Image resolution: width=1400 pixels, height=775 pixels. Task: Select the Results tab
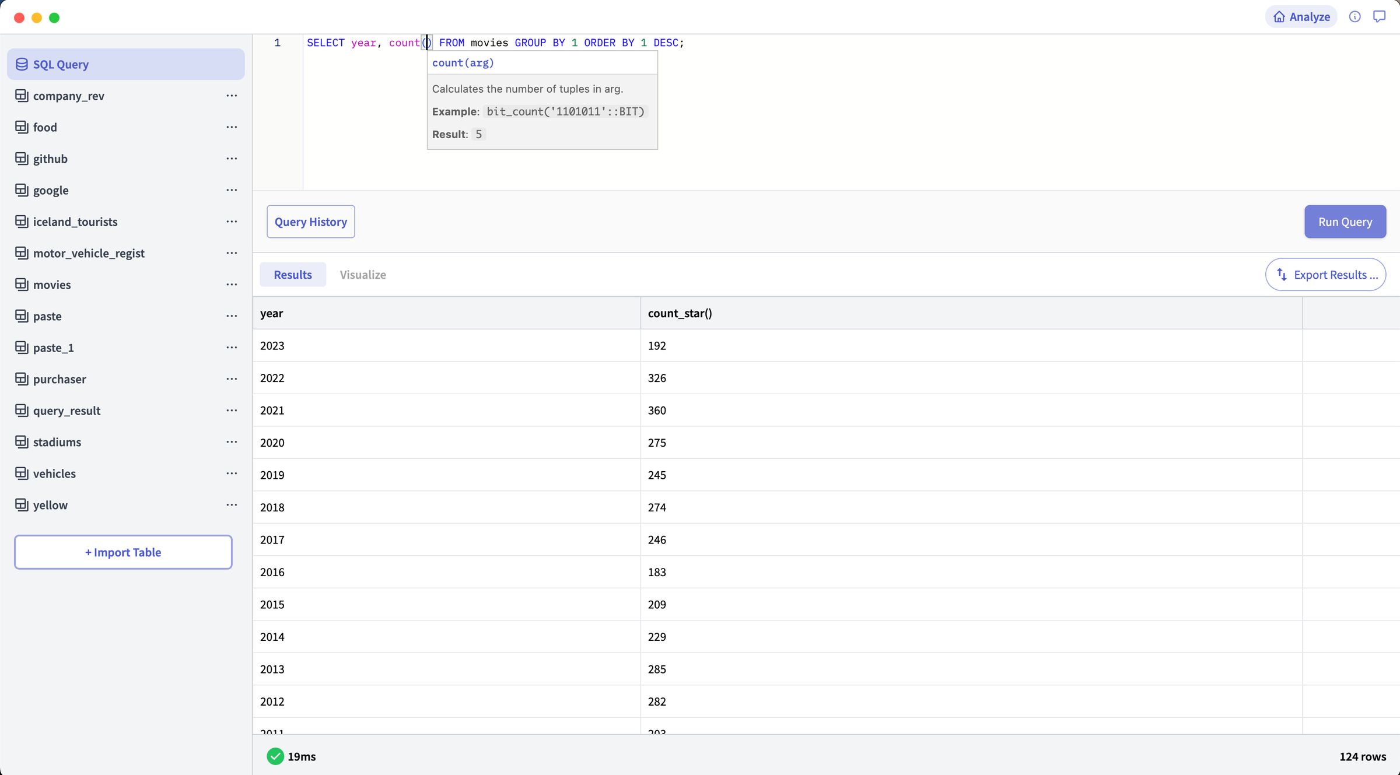click(x=292, y=274)
